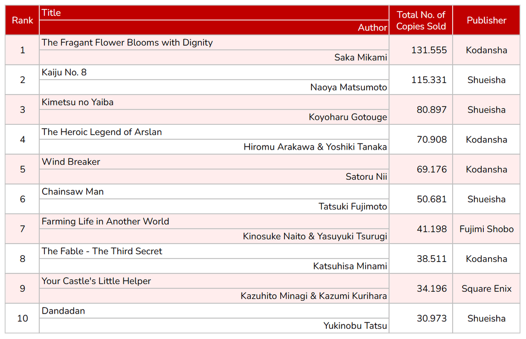Select author Satoru Nii

tap(366, 177)
